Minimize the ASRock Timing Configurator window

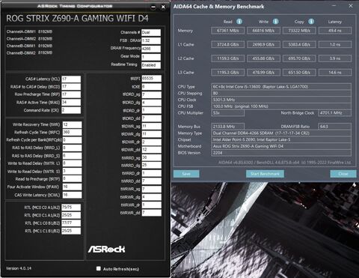click(153, 7)
